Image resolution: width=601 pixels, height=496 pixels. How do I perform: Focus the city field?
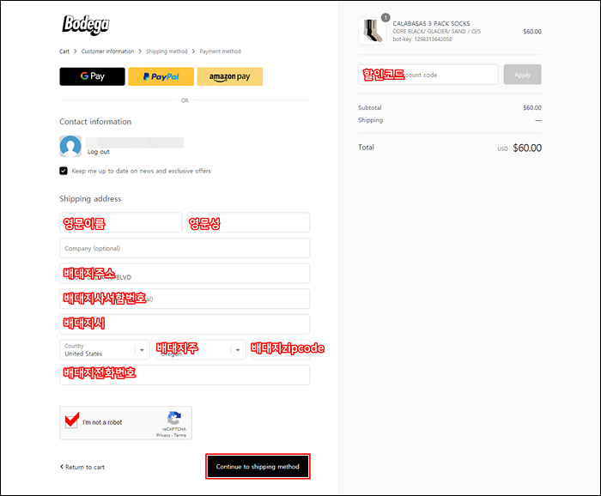(x=185, y=324)
